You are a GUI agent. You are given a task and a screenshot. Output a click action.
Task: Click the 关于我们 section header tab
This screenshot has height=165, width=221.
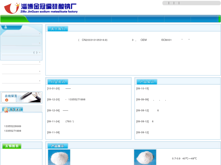[x=58, y=29]
